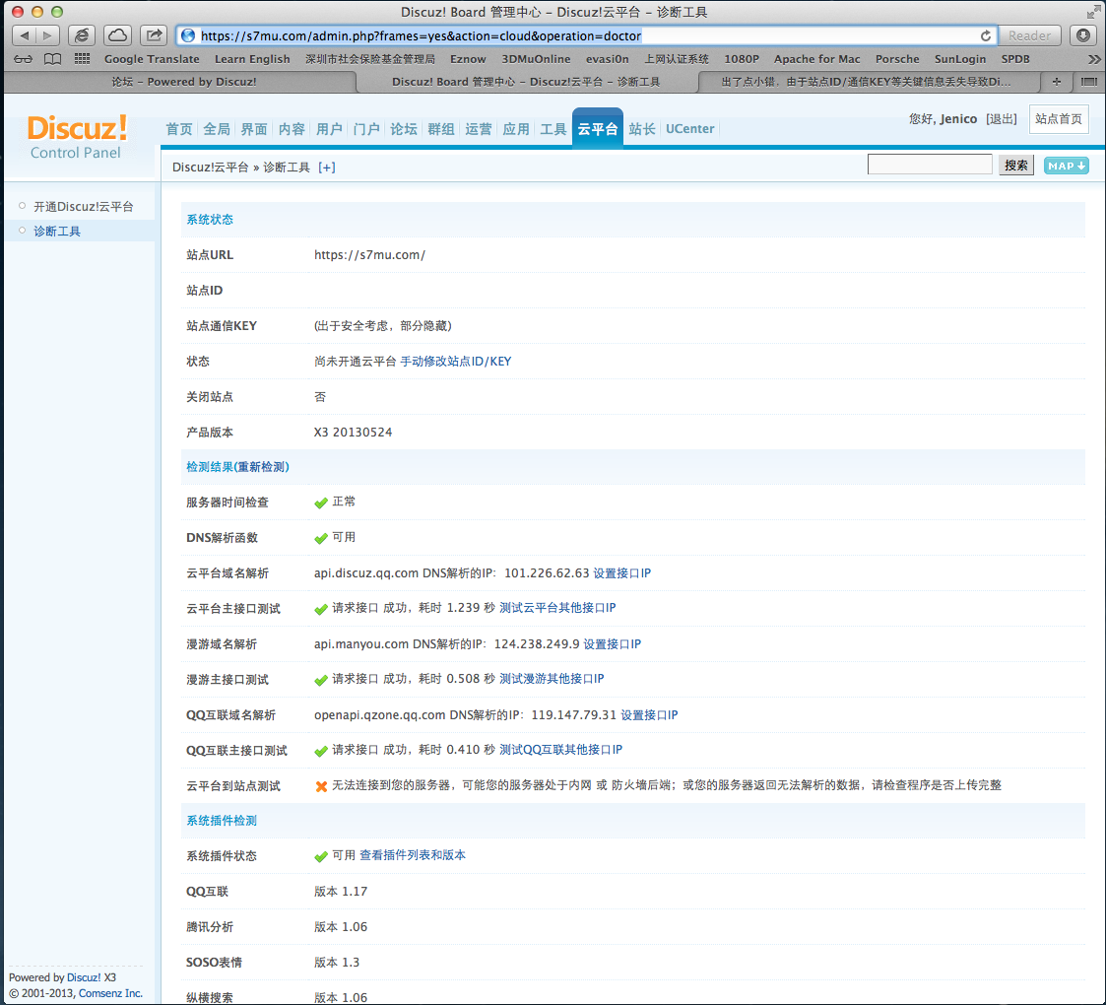Open 开通Discuz!云平台 in sidebar
Screen dimensions: 1106x1005
[84, 207]
